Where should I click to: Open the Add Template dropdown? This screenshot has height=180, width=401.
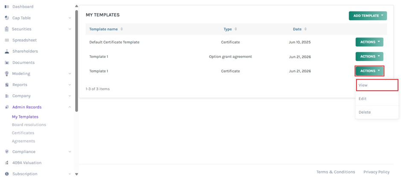[368, 16]
